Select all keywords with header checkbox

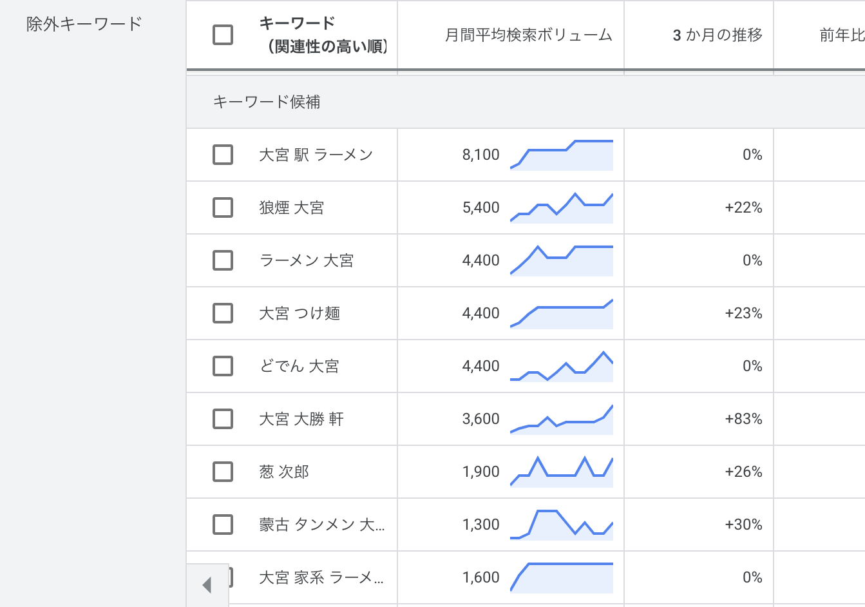(x=223, y=35)
